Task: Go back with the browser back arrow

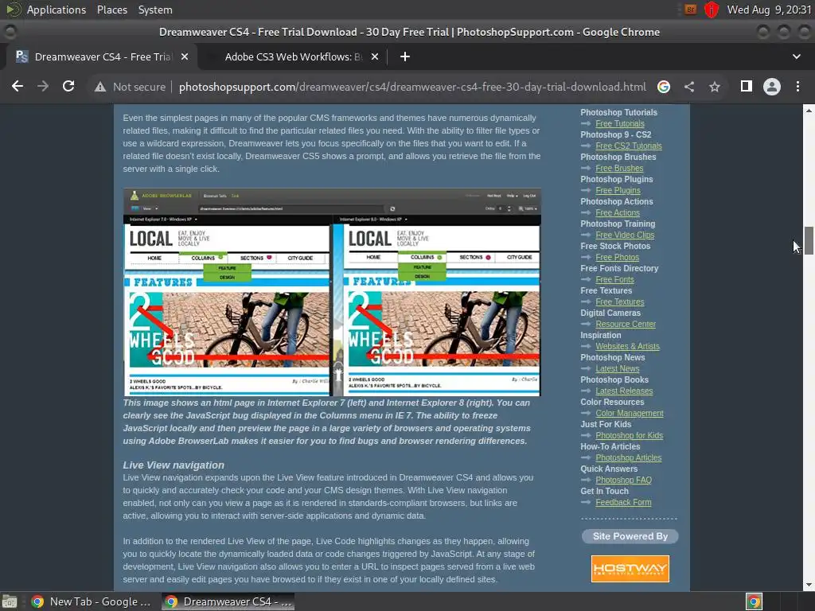Action: tap(18, 86)
